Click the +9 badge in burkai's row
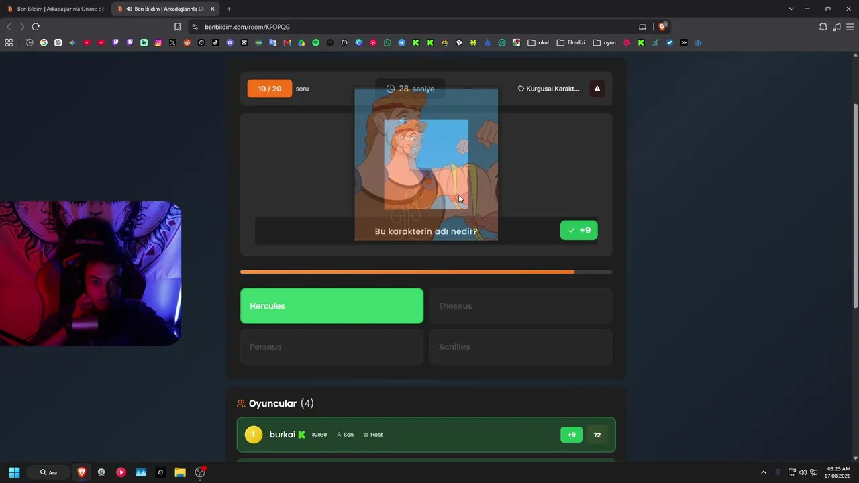The image size is (859, 483). click(572, 435)
